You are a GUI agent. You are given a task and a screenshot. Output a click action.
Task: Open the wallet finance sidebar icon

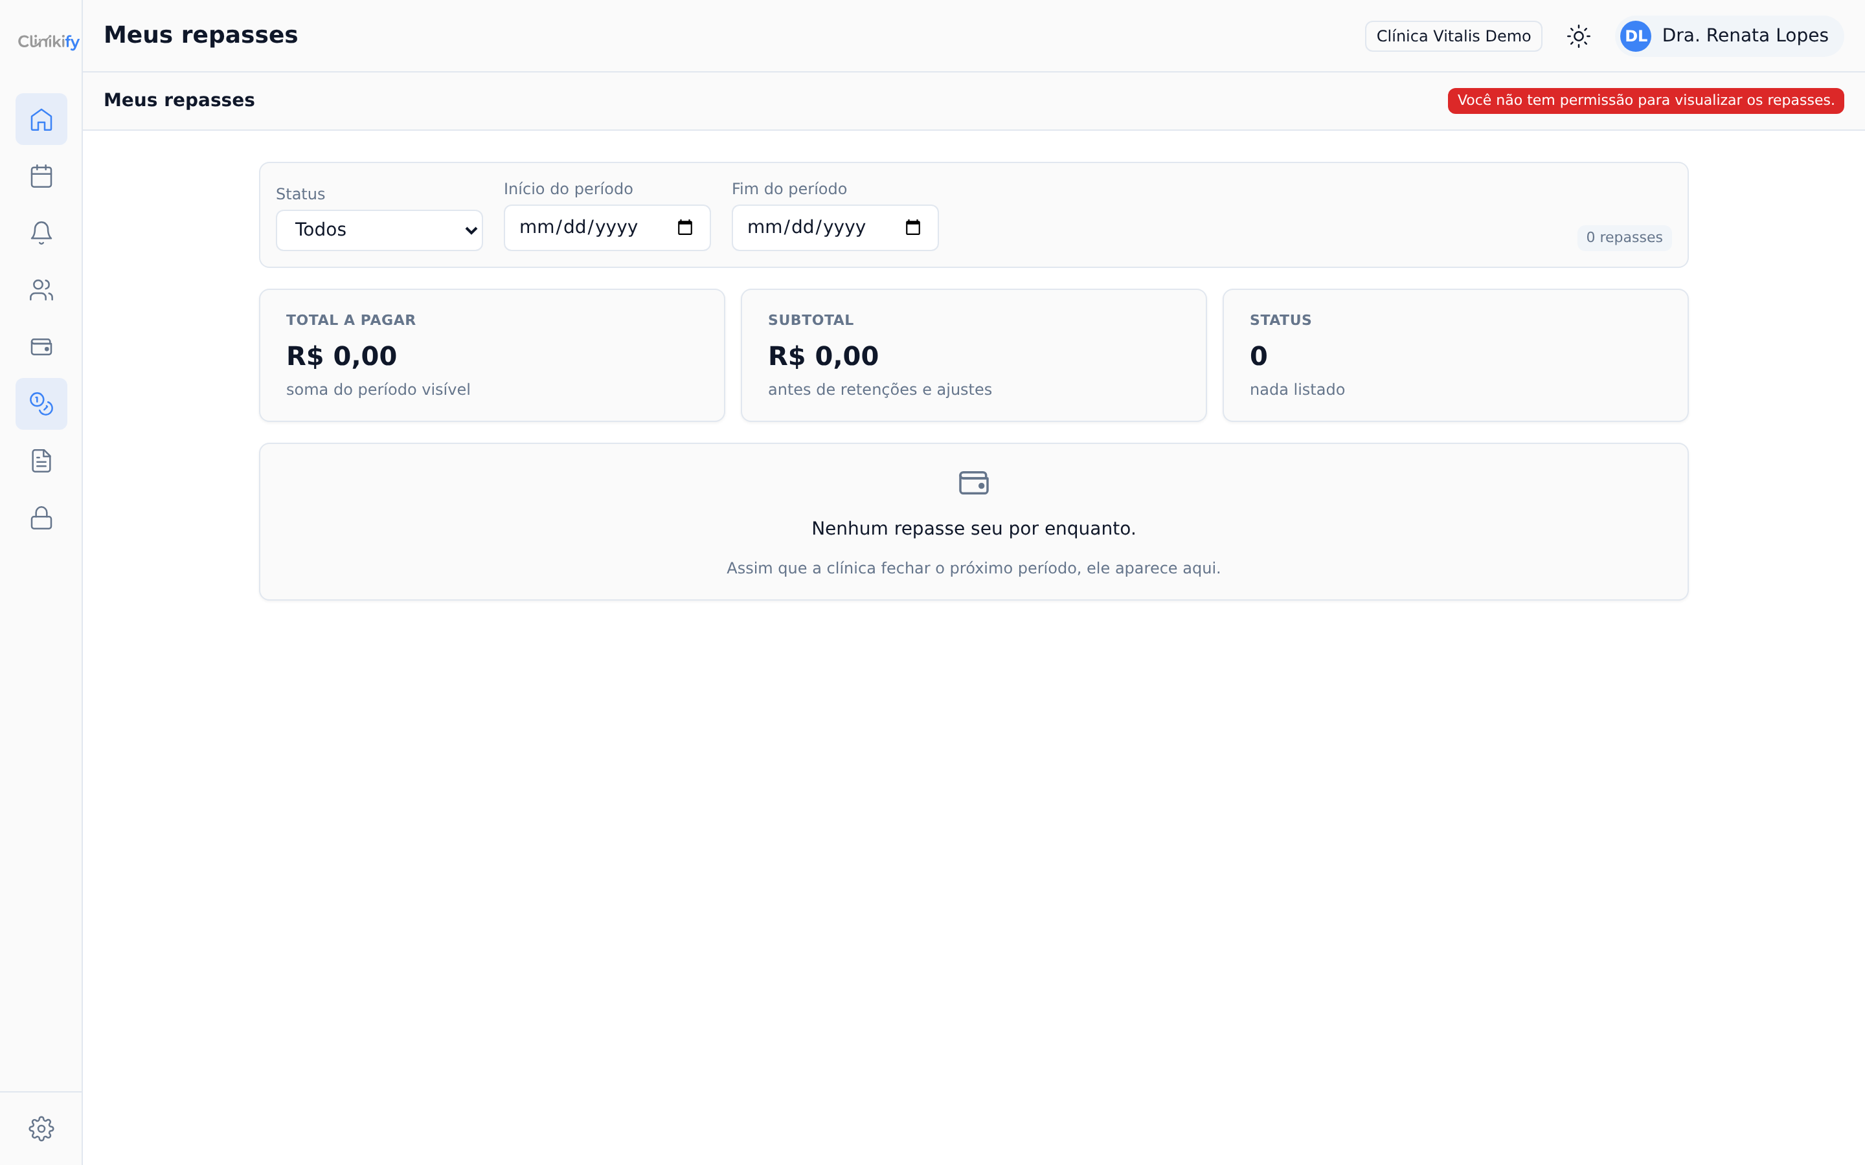(x=41, y=347)
